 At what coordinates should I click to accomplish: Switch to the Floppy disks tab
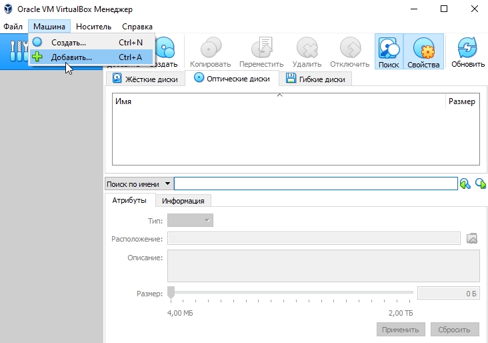pyautogui.click(x=315, y=79)
